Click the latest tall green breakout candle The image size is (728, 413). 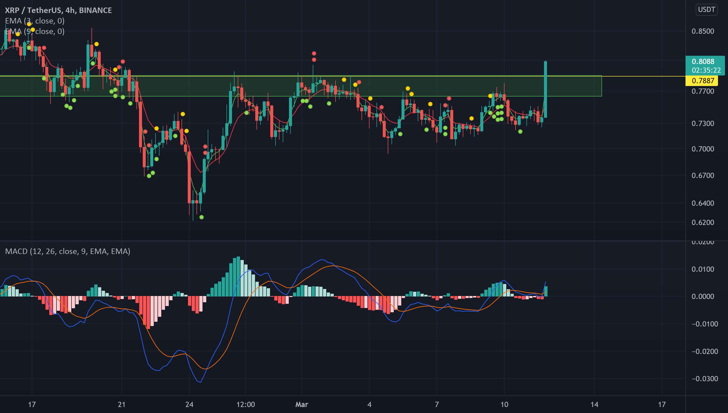(x=545, y=89)
